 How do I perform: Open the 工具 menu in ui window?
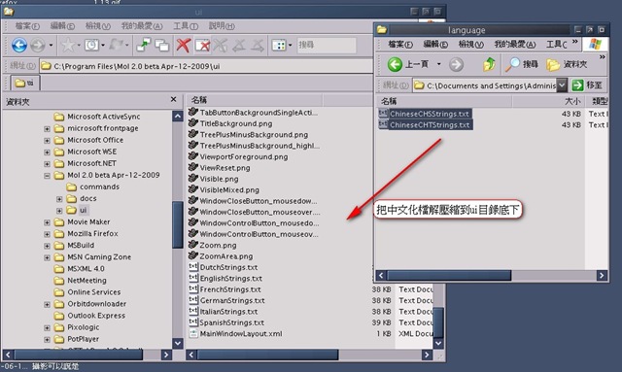click(186, 26)
